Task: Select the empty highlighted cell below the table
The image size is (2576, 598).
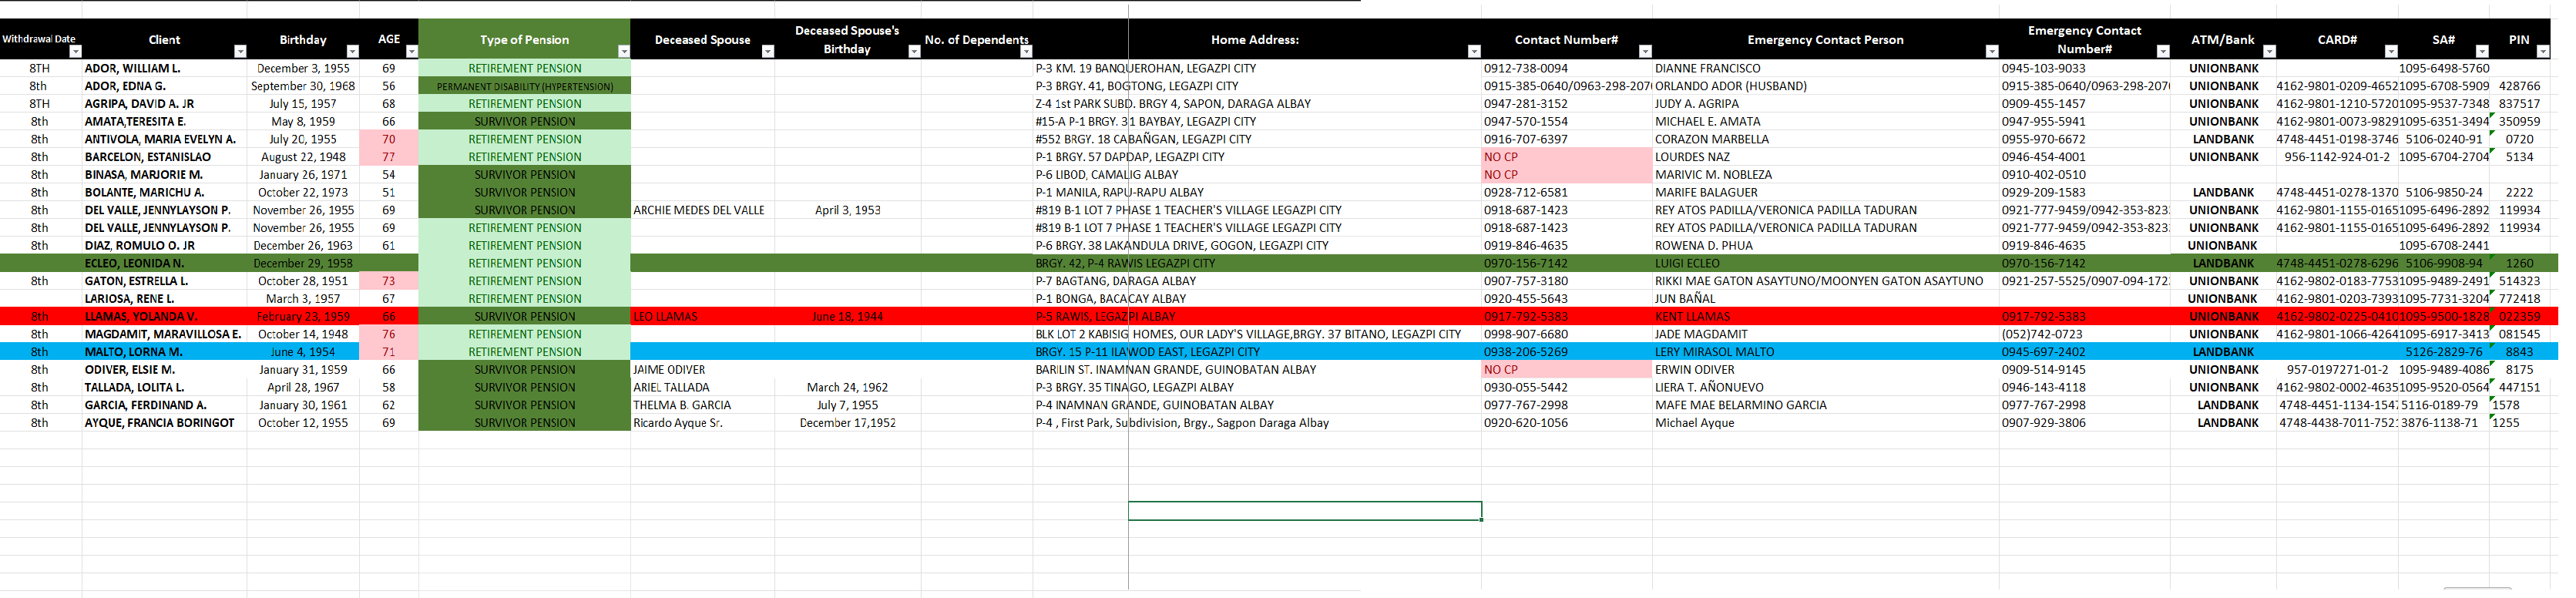Action: tap(1304, 511)
